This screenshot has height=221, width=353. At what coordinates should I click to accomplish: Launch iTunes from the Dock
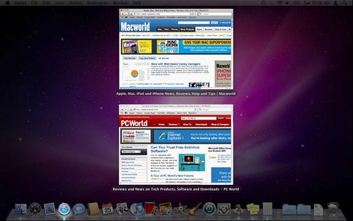click(x=137, y=209)
